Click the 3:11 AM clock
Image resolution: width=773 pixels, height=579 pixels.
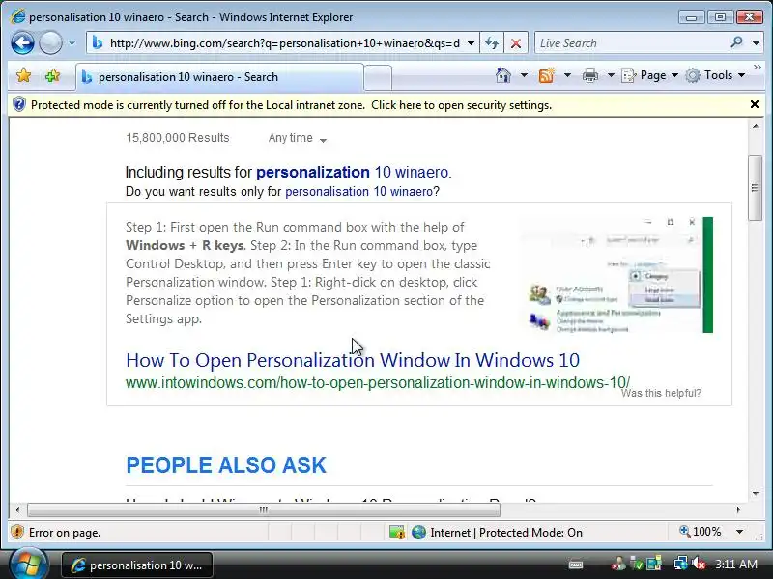pos(736,564)
